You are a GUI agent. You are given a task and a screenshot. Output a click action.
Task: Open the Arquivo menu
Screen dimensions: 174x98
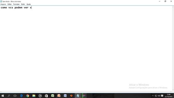(x=3, y=4)
